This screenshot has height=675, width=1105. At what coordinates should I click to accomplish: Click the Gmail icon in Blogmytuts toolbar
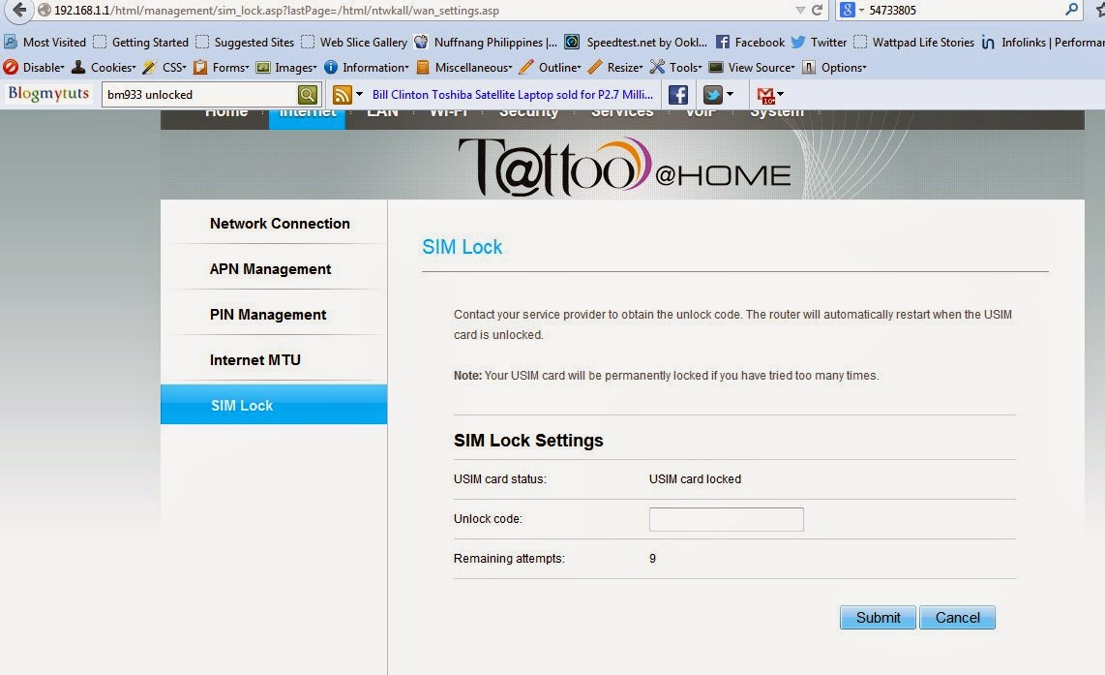[x=765, y=95]
